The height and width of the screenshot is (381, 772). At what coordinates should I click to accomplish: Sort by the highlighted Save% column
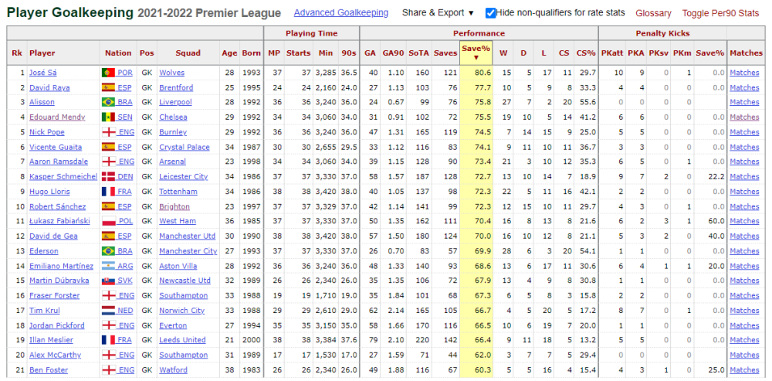(x=476, y=53)
